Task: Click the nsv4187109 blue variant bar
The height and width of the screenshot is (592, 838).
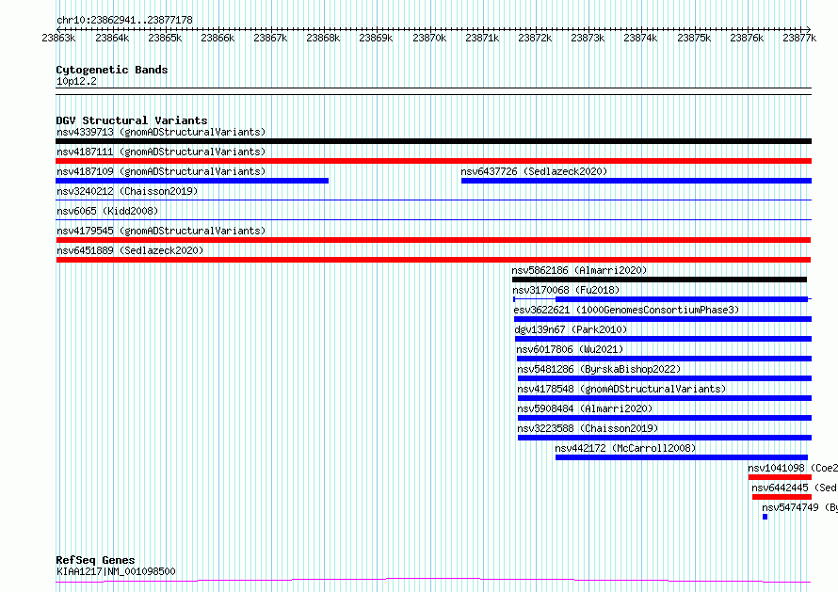Action: (192, 181)
